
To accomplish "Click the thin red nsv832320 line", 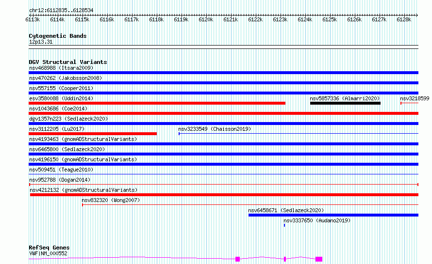I will pyautogui.click(x=250, y=205).
